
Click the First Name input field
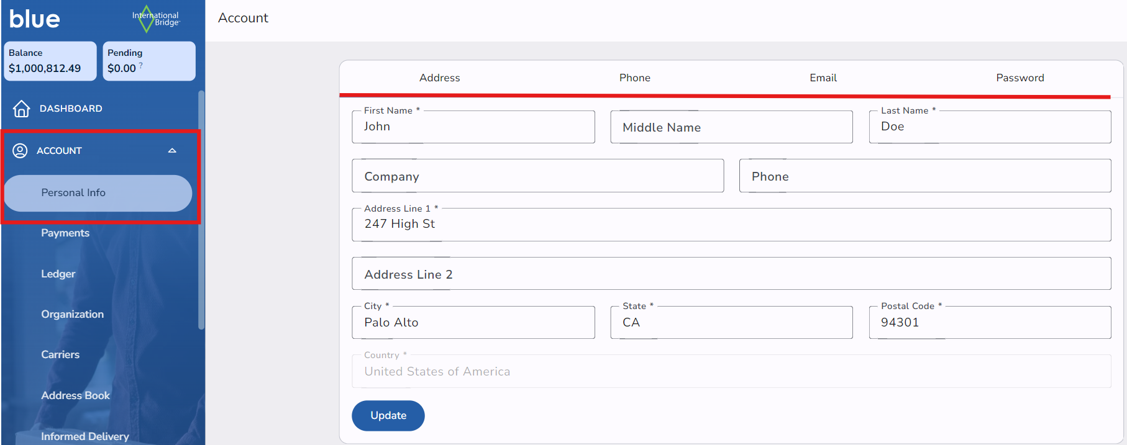click(473, 127)
